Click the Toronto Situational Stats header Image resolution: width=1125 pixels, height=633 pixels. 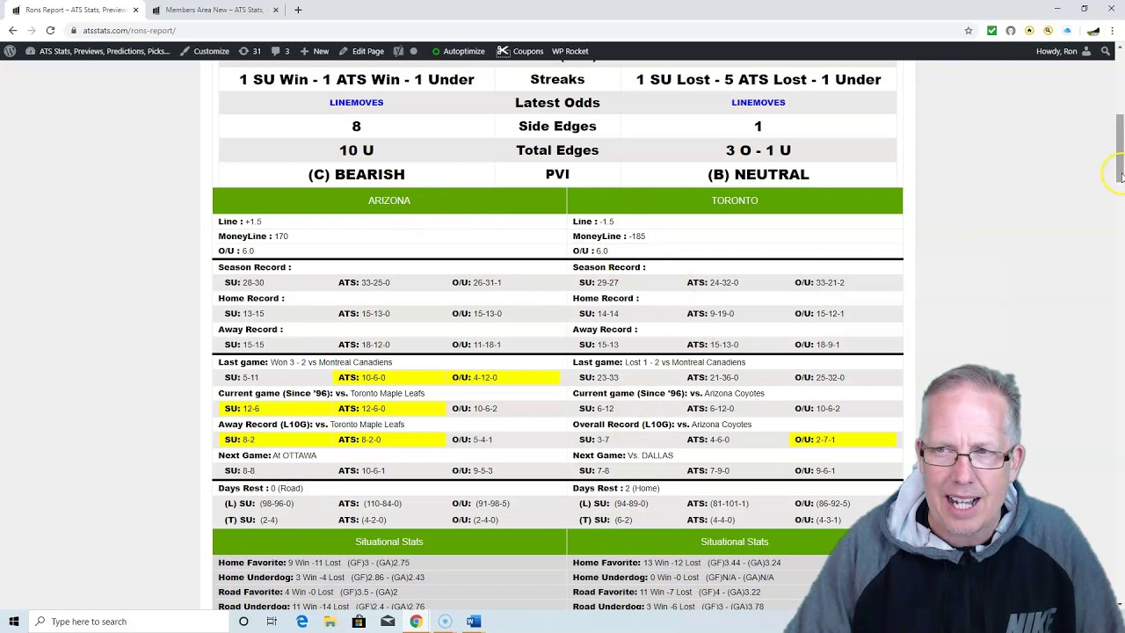click(x=735, y=542)
